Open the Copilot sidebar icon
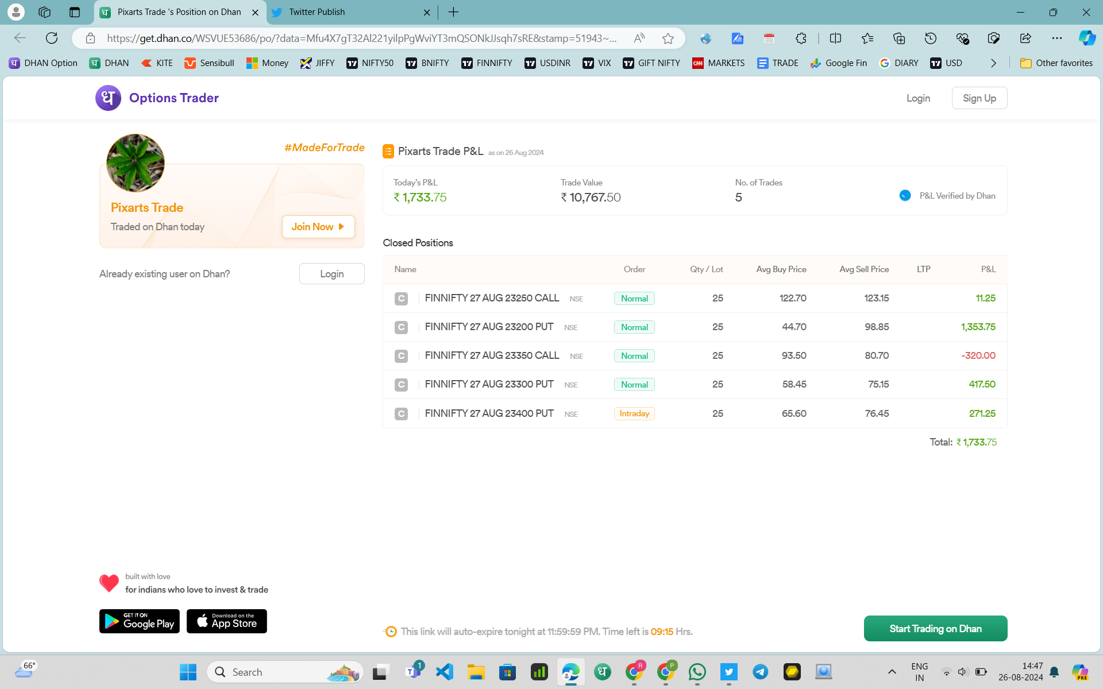This screenshot has height=689, width=1103. 1087,38
